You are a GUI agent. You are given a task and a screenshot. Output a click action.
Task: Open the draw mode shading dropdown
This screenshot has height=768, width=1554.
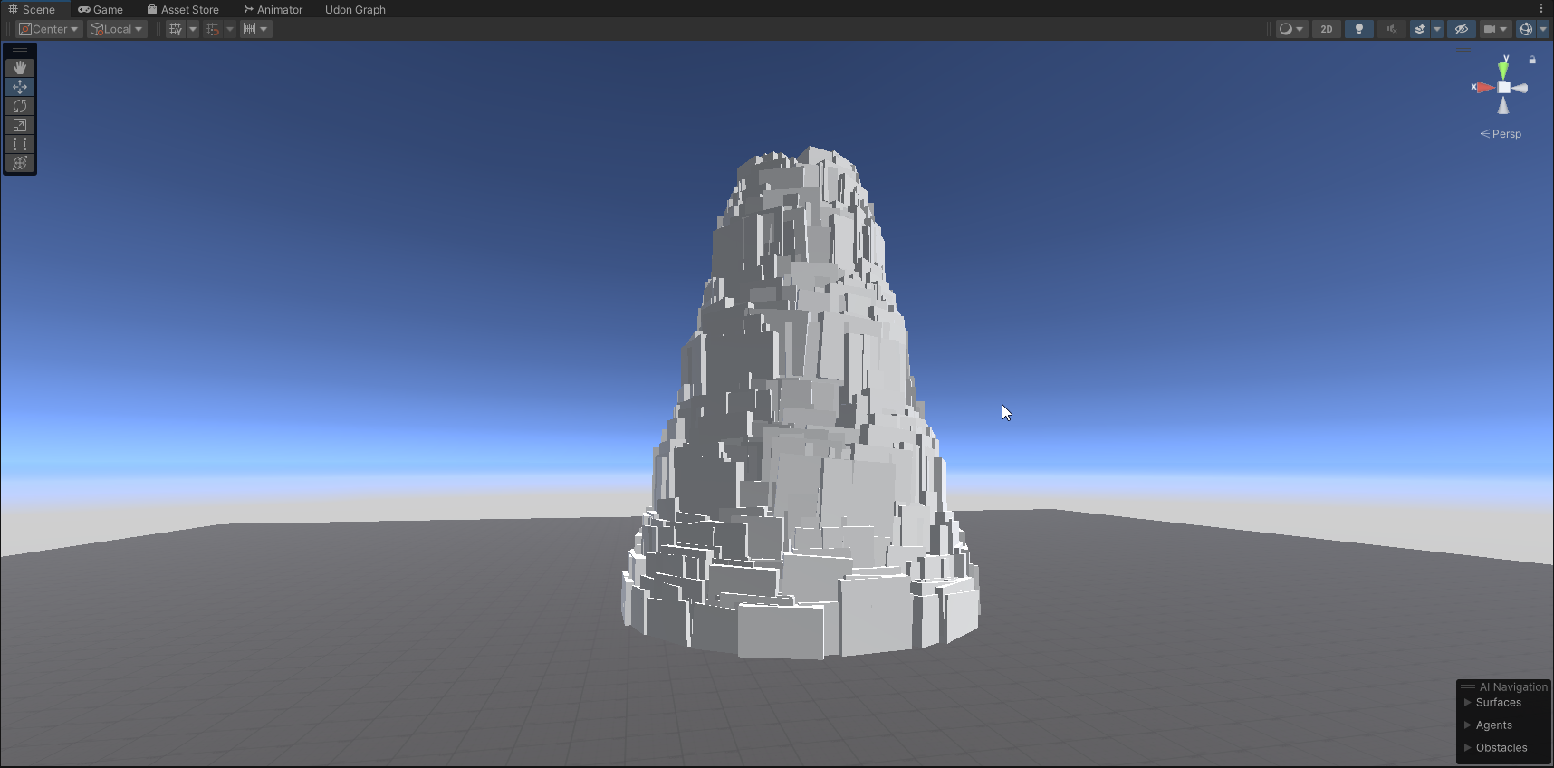pyautogui.click(x=1291, y=29)
